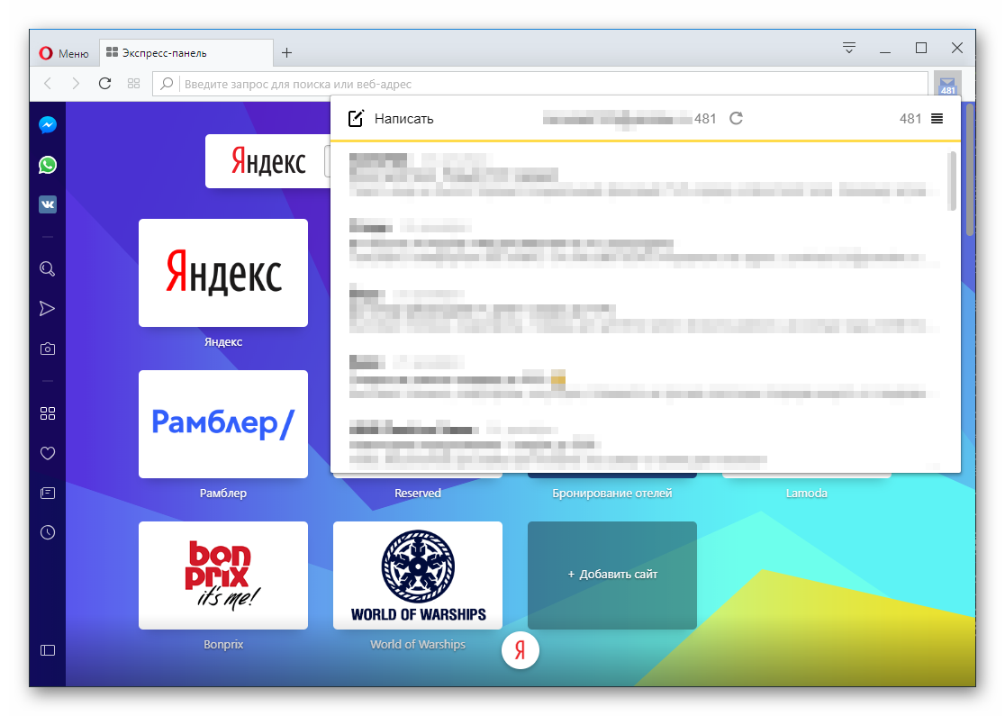This screenshot has width=1005, height=716.
Task: Select the Экспресс-панель tab
Action: pos(186,52)
